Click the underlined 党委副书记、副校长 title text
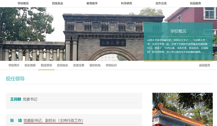Screen dimensions: 217x126 53,120
